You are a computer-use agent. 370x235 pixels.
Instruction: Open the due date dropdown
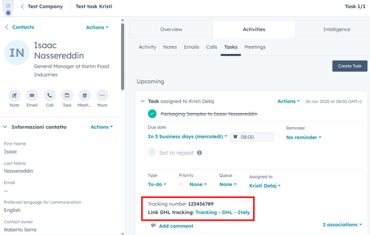pyautogui.click(x=187, y=136)
